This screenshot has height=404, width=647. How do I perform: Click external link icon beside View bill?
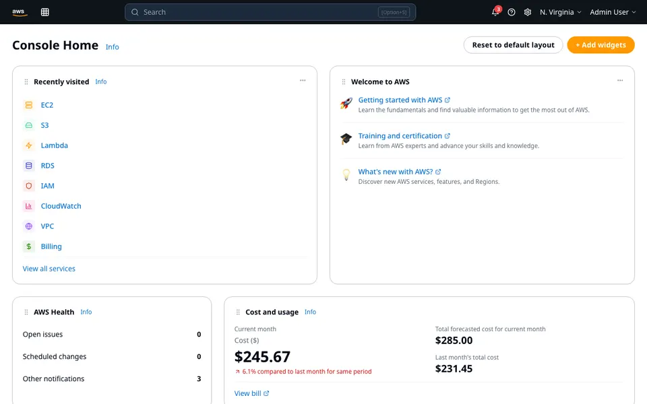pyautogui.click(x=266, y=393)
